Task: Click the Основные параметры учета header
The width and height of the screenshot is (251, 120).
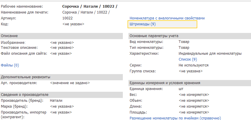Action: click(154, 36)
